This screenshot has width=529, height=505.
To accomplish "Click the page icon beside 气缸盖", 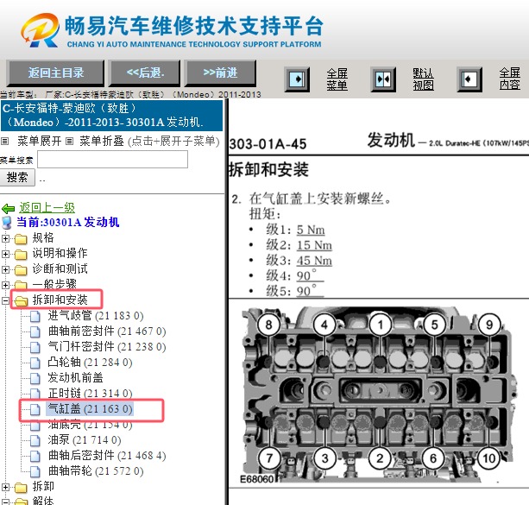I will (35, 410).
